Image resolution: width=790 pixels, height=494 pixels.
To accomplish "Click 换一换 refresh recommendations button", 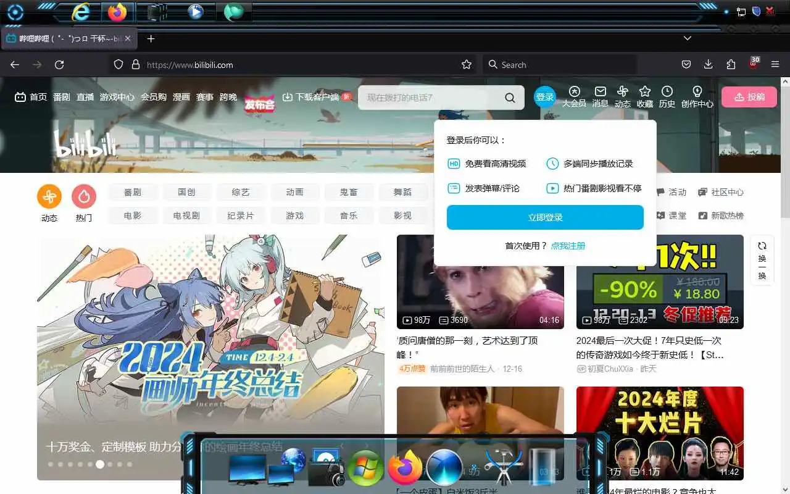I will coord(762,260).
